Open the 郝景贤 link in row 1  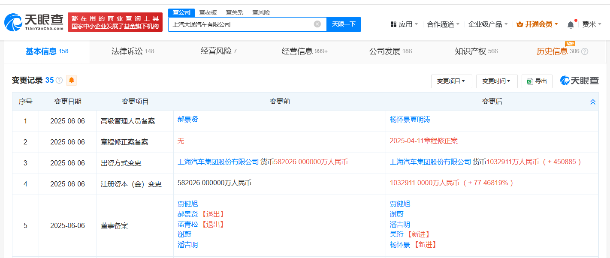pyautogui.click(x=187, y=120)
